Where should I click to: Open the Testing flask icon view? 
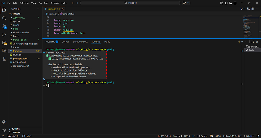coord(4,59)
